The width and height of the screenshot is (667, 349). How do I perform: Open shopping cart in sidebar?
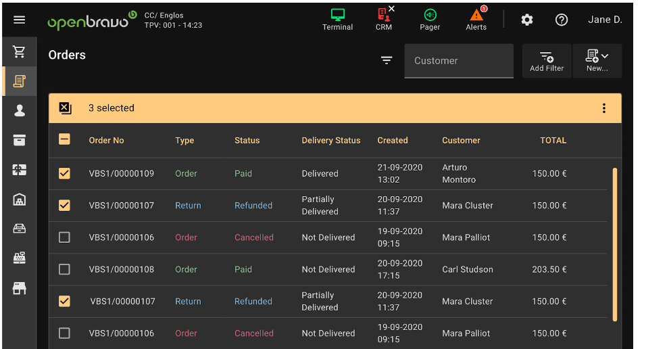[20, 52]
